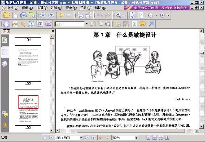This screenshot has height=142, width=205.
Task: Open the 帮助(H) menu
Action: point(100,8)
